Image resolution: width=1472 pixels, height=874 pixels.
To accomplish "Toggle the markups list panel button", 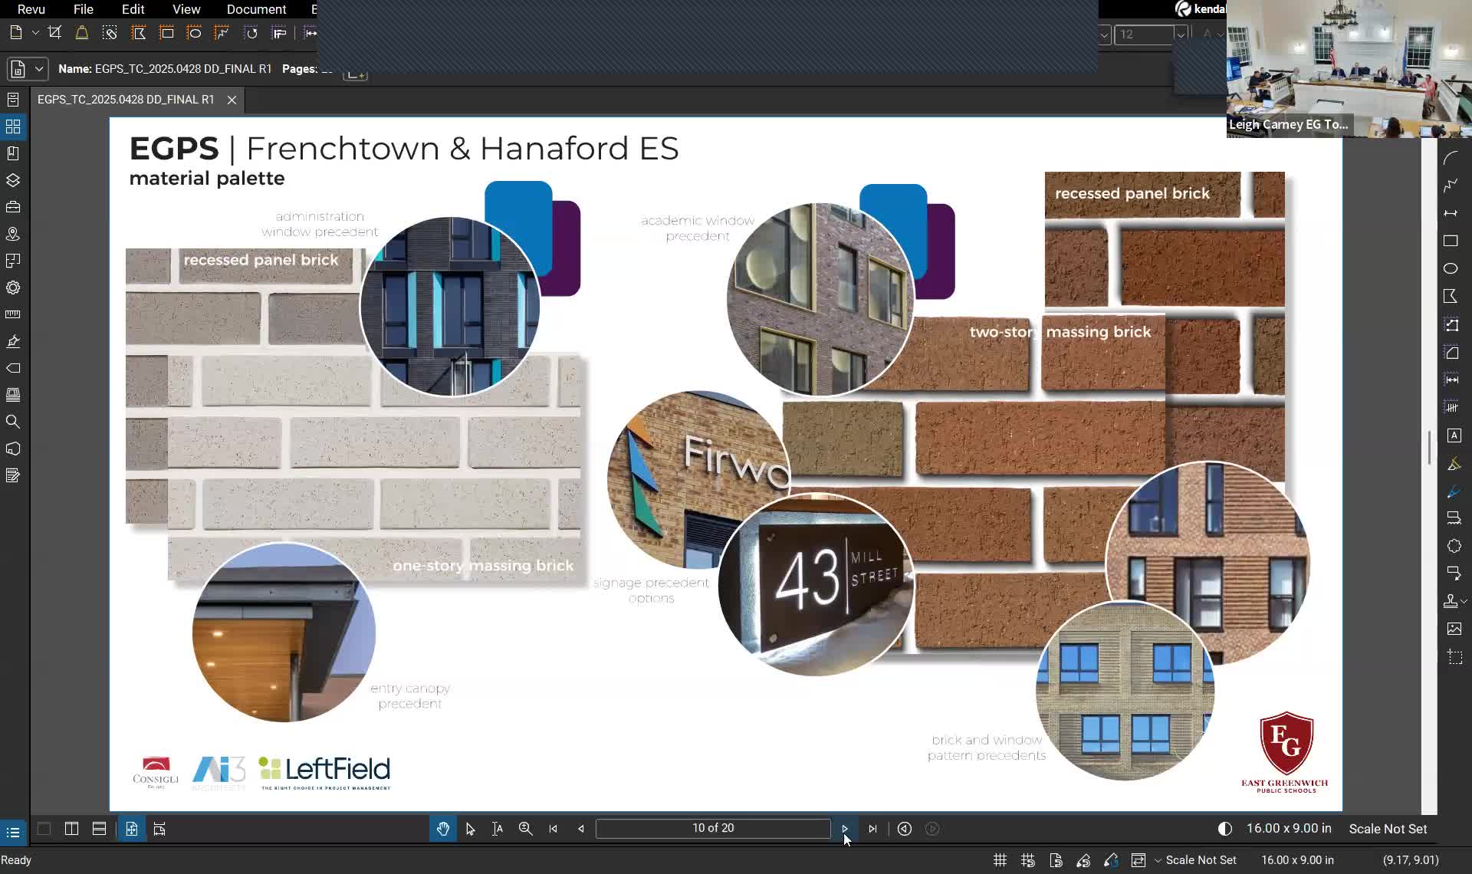I will 13,832.
